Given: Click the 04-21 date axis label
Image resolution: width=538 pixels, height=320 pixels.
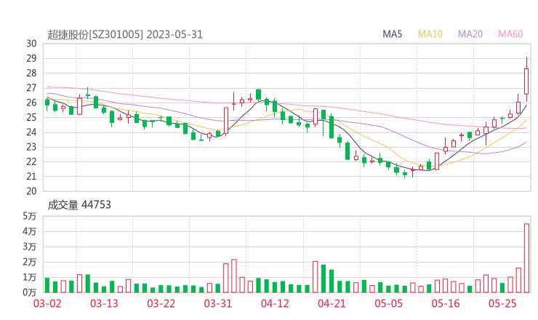Looking at the screenshot, I should [332, 303].
